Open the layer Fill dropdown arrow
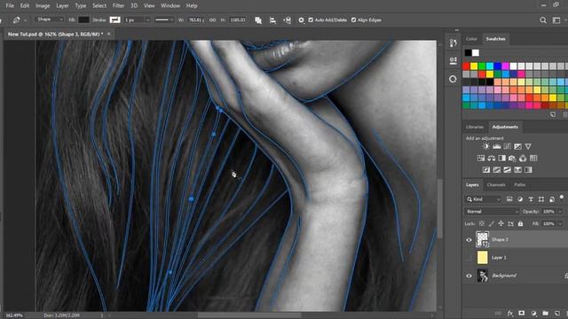Image resolution: width=568 pixels, height=319 pixels. (560, 224)
